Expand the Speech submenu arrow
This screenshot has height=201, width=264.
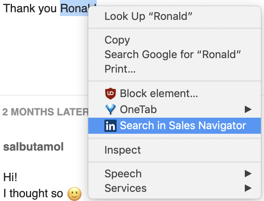click(x=248, y=173)
